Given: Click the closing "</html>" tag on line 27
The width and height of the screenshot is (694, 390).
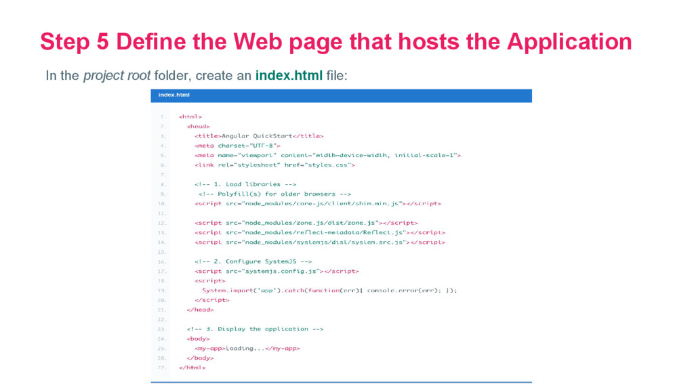Looking at the screenshot, I should pos(192,368).
